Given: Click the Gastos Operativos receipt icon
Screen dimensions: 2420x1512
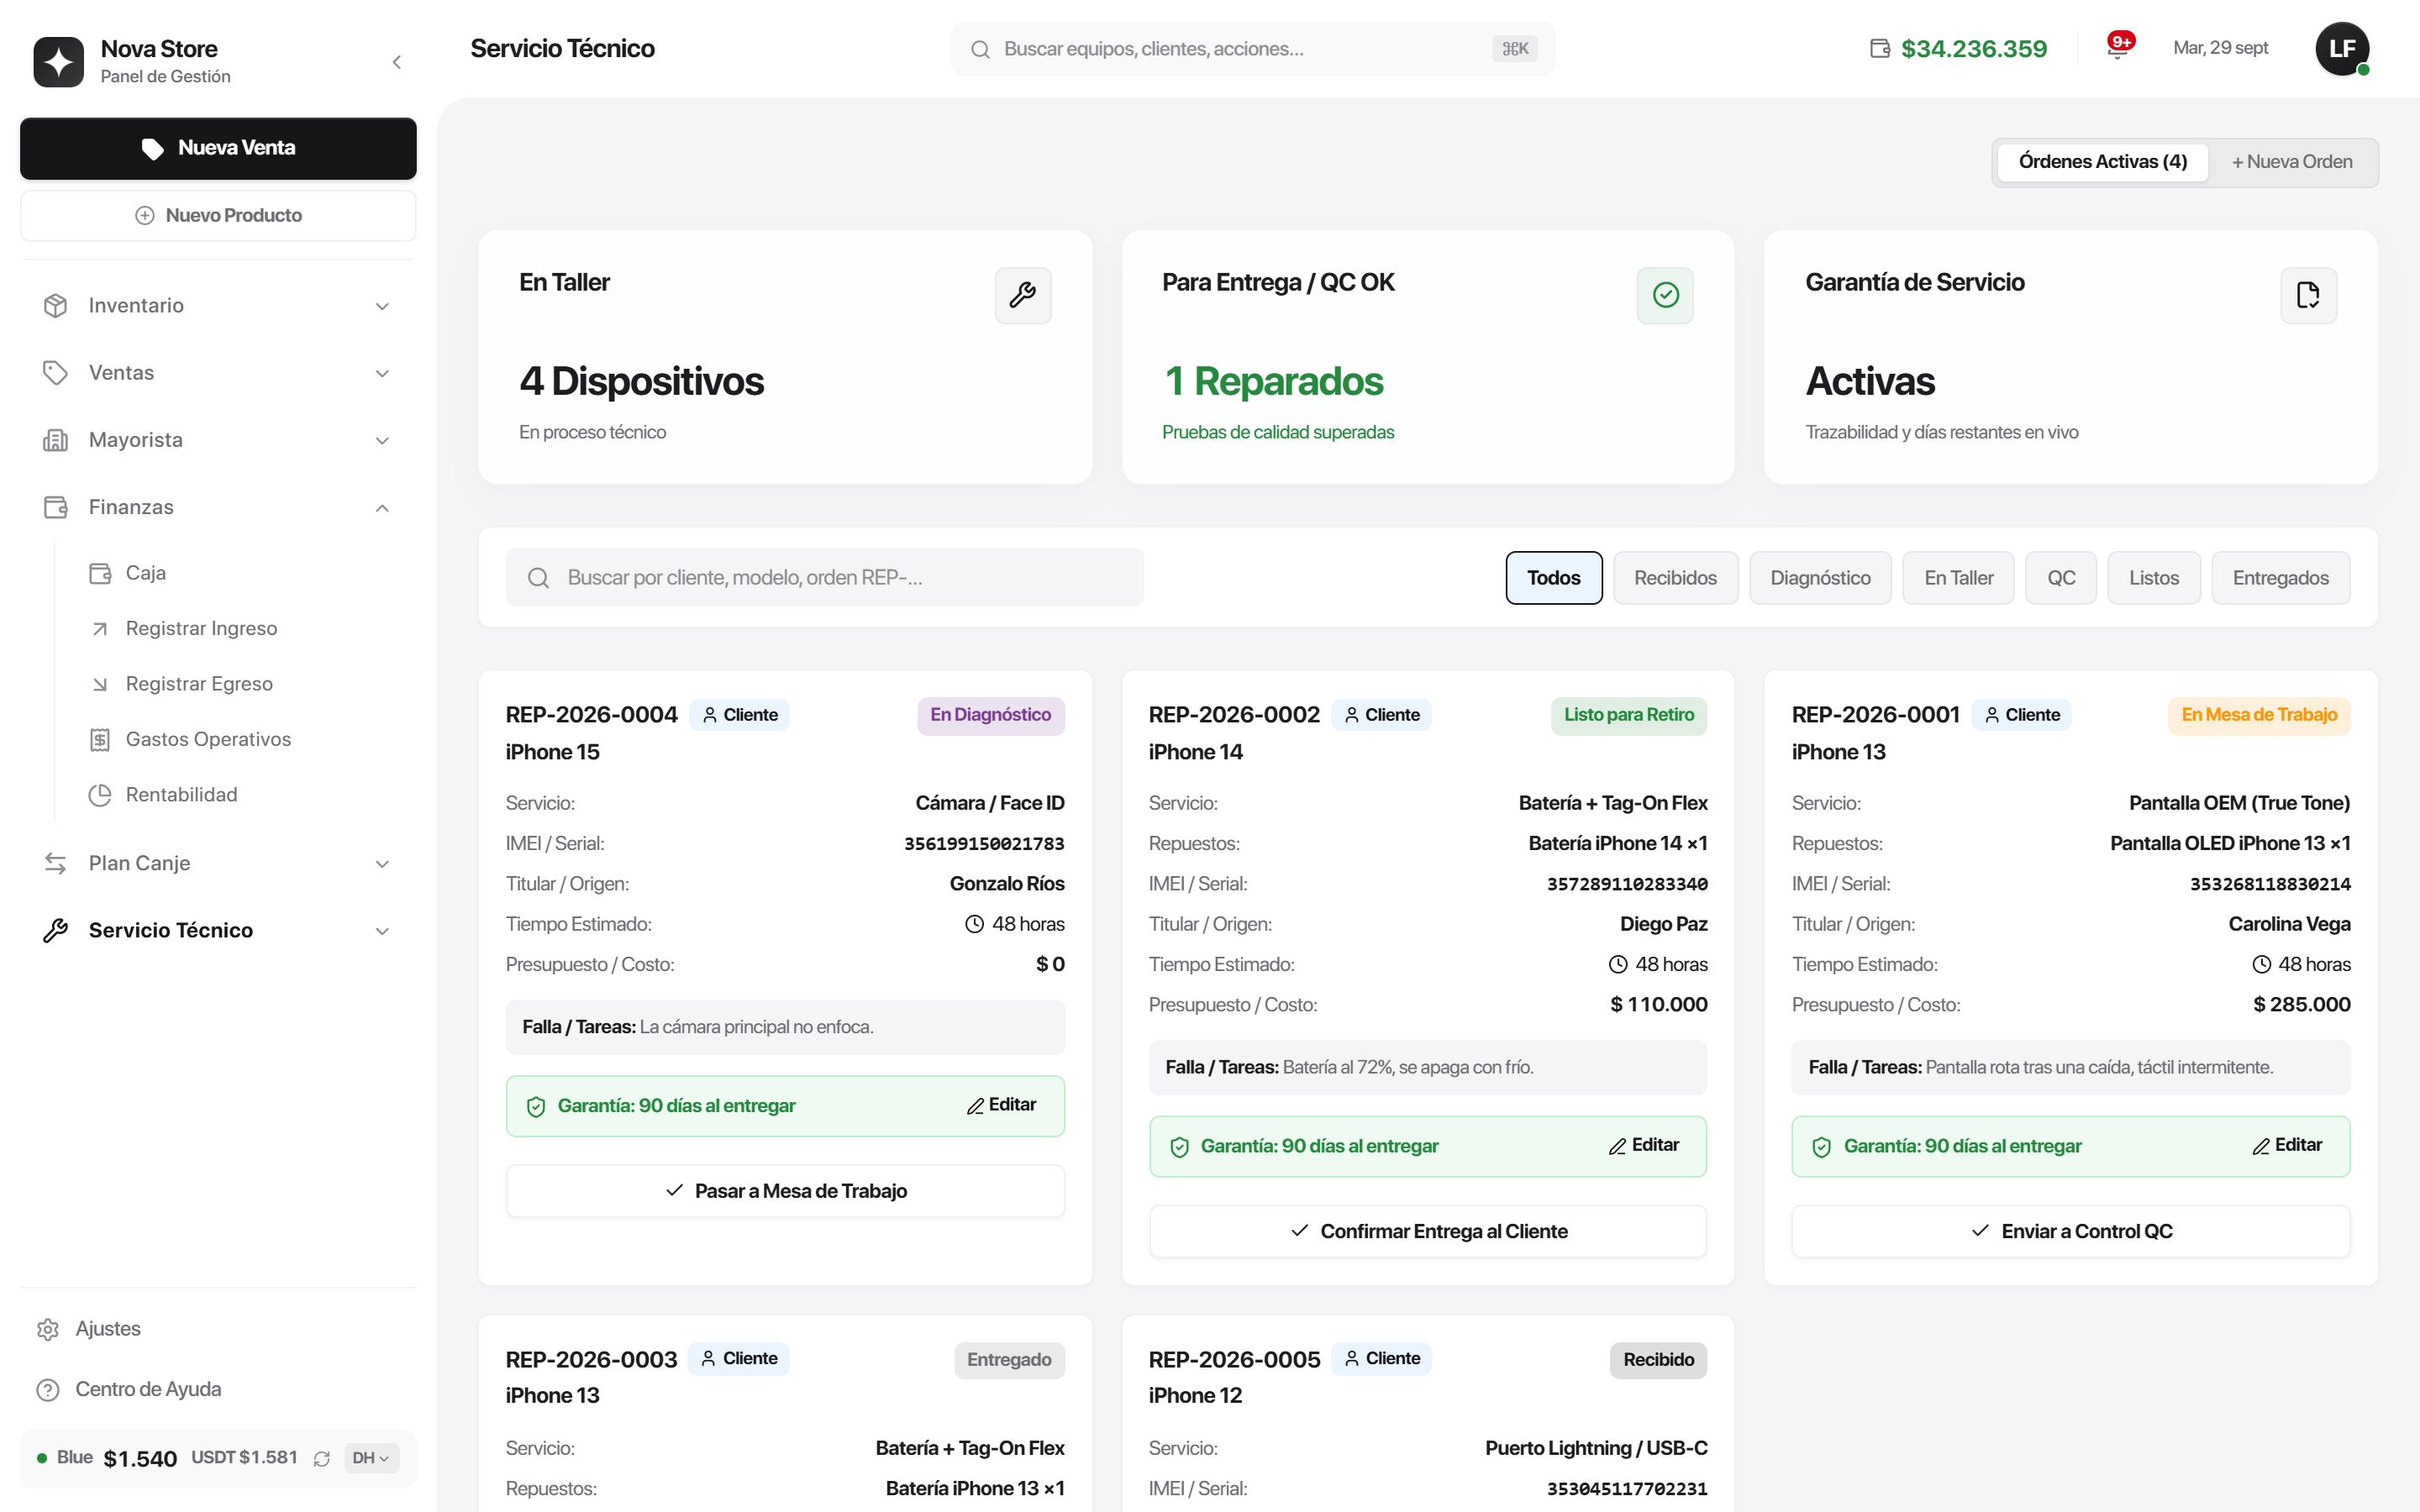Looking at the screenshot, I should tap(100, 740).
